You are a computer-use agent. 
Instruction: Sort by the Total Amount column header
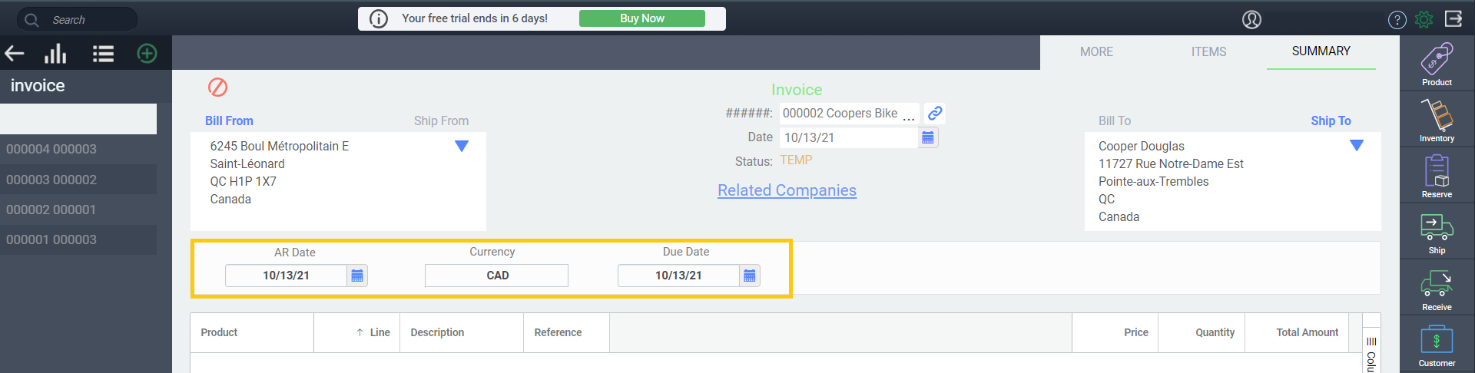click(1297, 332)
